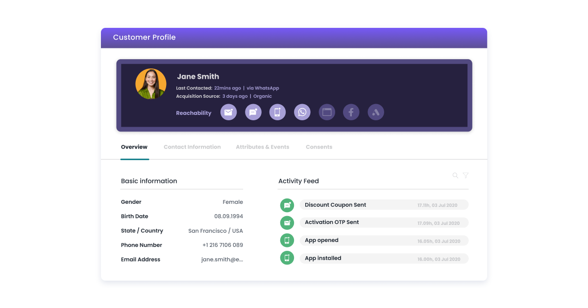The height and width of the screenshot is (308, 588).
Task: Select the SMS reachability channel icon
Action: tap(253, 112)
